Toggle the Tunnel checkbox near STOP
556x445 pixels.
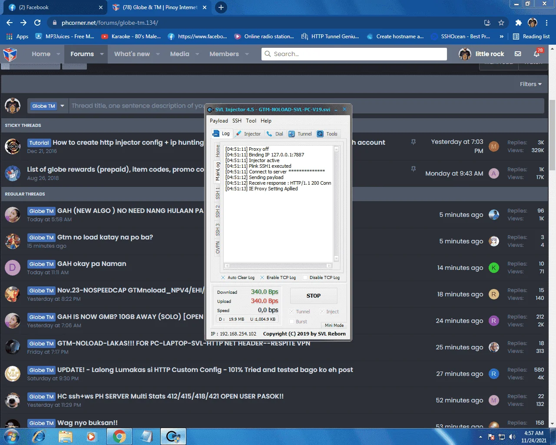click(x=292, y=312)
